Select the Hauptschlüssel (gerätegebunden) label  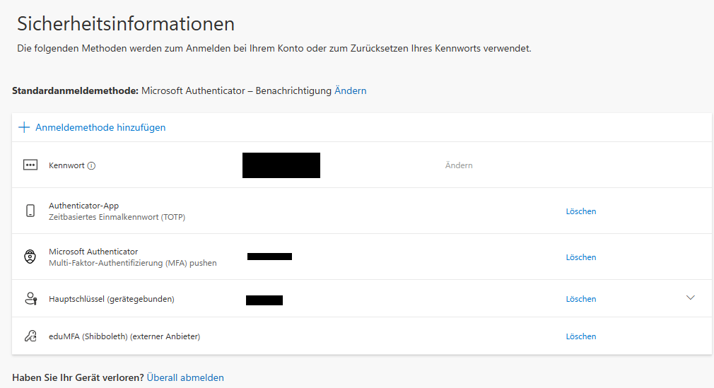[111, 299]
